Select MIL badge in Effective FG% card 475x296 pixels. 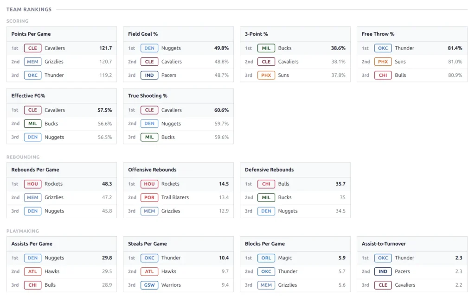(32, 124)
